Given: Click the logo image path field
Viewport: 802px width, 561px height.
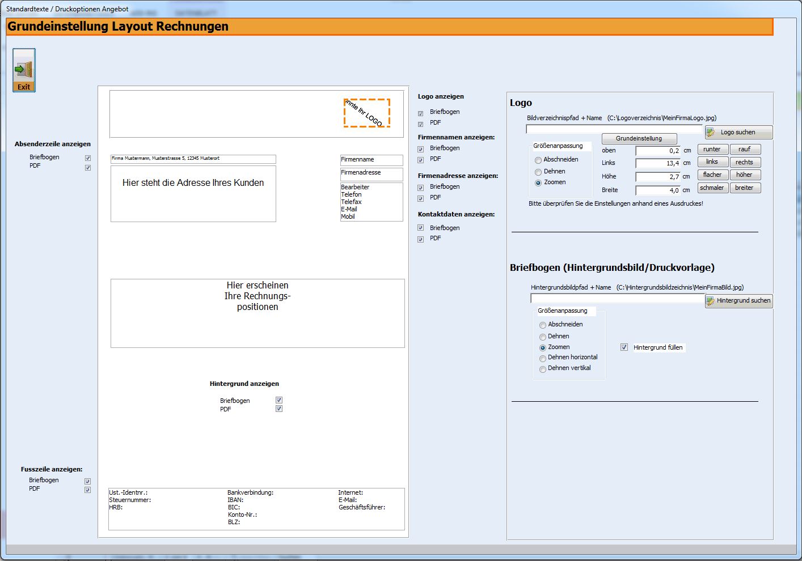Looking at the screenshot, I should tap(614, 129).
